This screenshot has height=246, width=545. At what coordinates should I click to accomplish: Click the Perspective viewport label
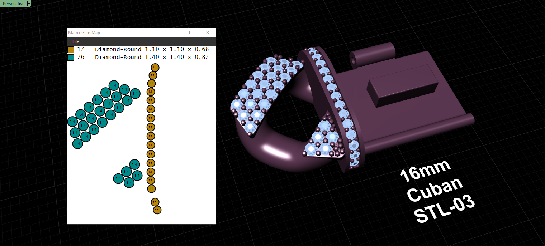tap(14, 3)
